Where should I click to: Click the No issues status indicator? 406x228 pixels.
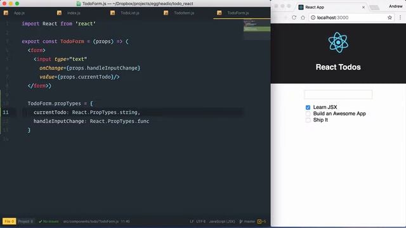point(49,221)
